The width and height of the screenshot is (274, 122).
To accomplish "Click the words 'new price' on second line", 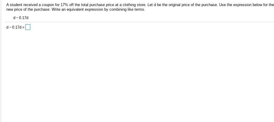I will 14,10.
